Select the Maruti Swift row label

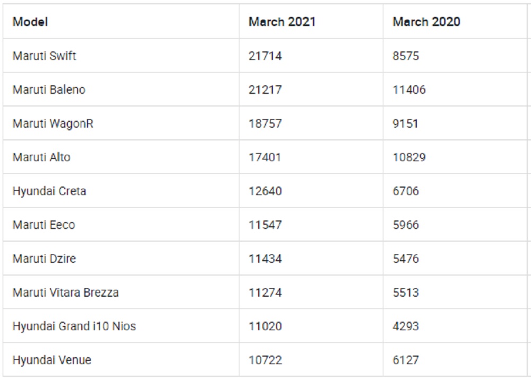[x=44, y=56]
